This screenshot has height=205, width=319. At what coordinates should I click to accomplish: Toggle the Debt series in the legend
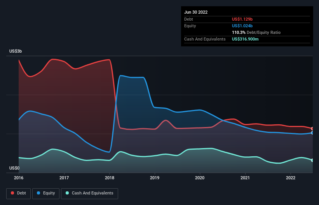pos(18,193)
